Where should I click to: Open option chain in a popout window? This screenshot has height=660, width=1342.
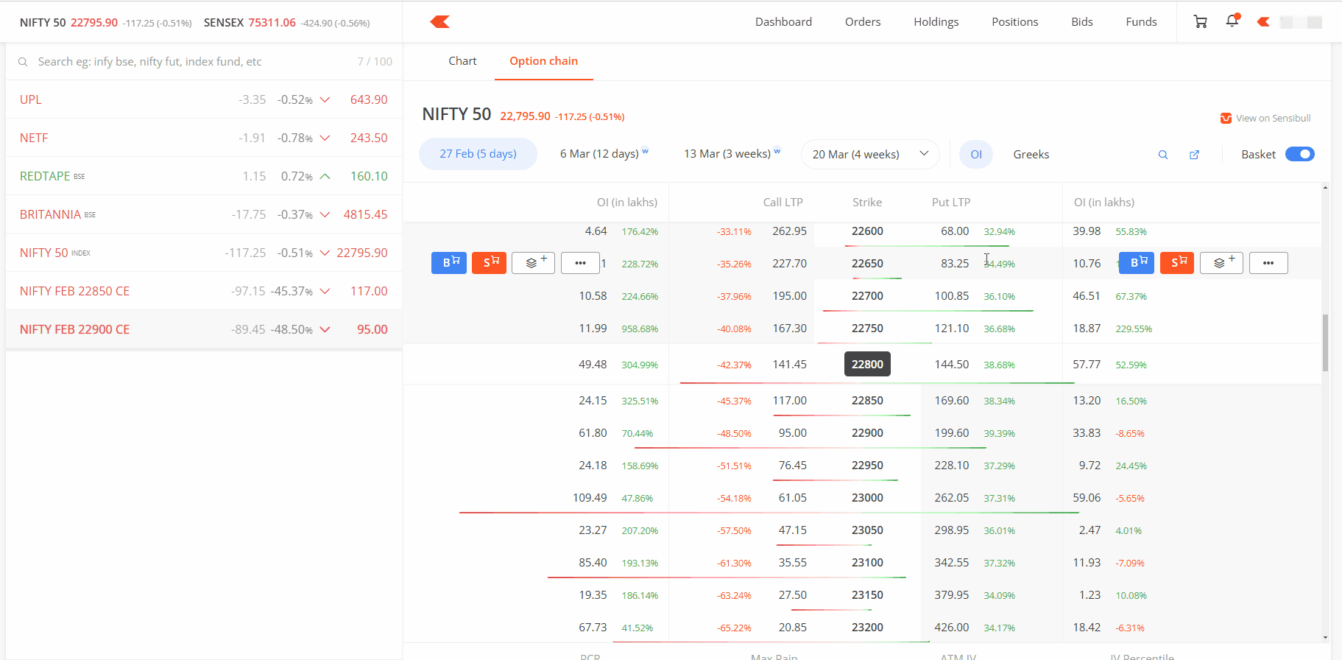[1195, 155]
